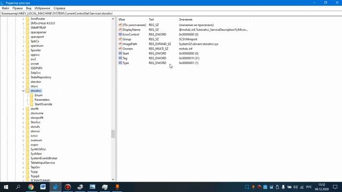Viewport: 342px width, 192px height.
Task: Select the StorSvc key
Action: pyautogui.click(x=36, y=122)
